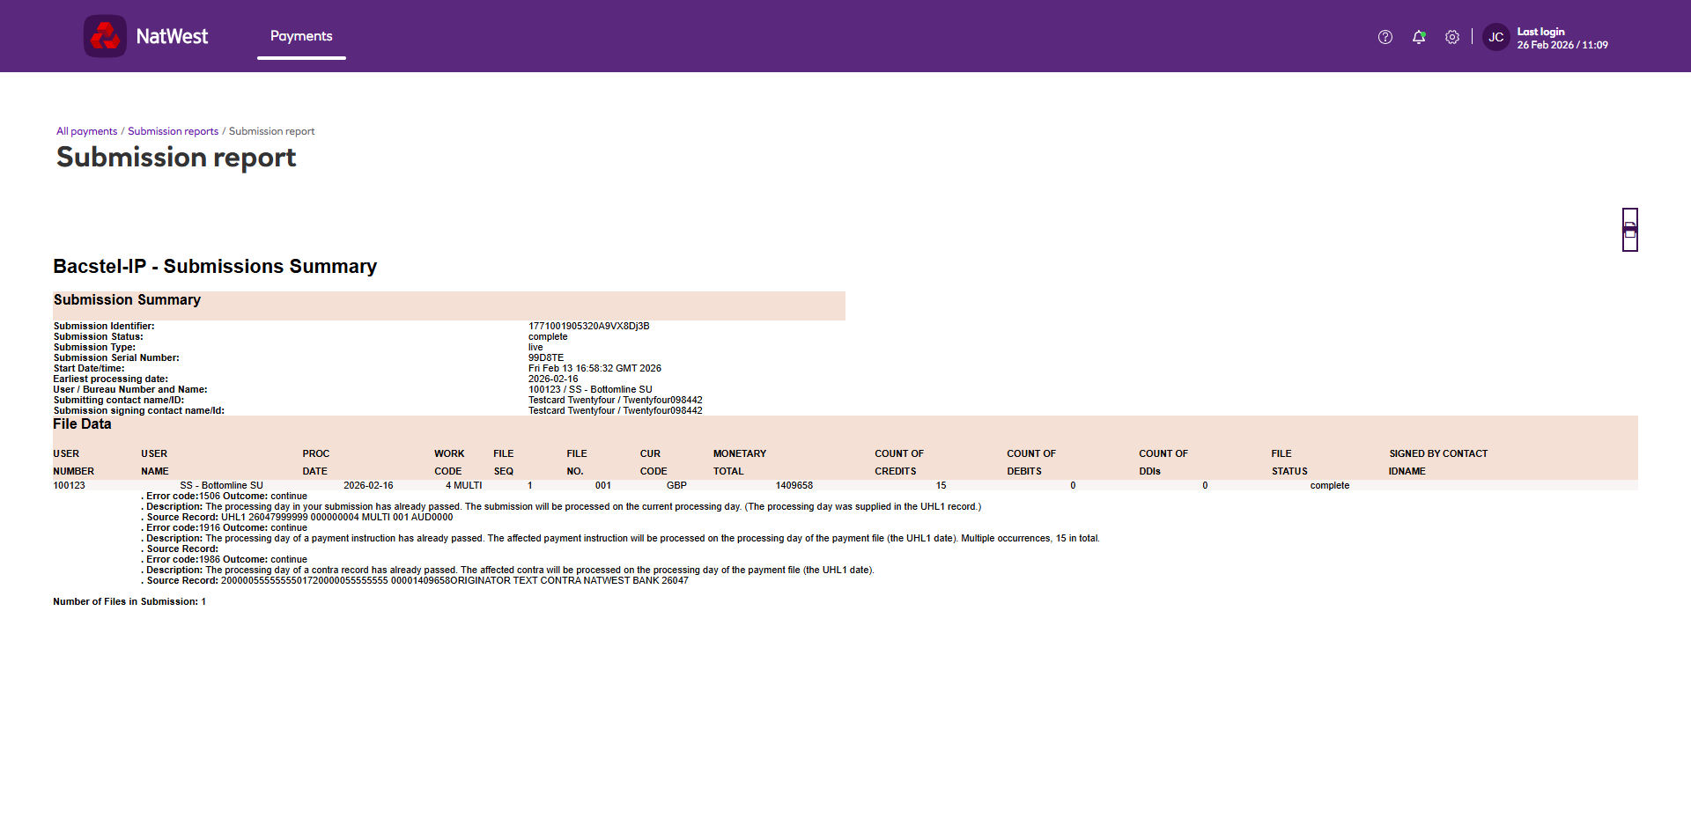This screenshot has height=832, width=1691.
Task: Click the Submission Serial Number value 99D8TE
Action: point(546,357)
